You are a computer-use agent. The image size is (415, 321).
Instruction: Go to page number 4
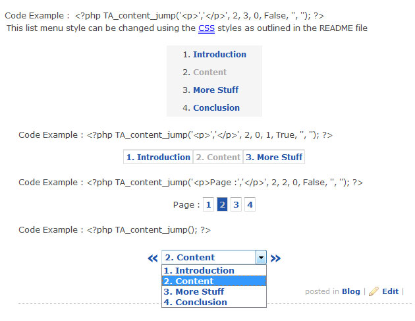click(250, 204)
